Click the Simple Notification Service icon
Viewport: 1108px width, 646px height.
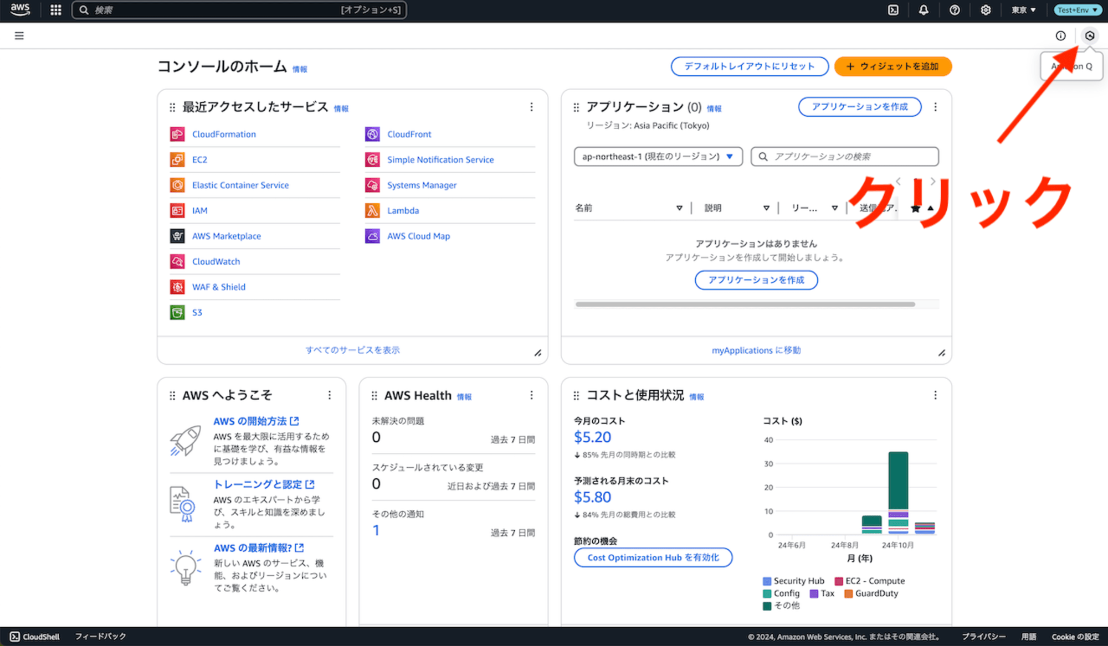click(372, 159)
